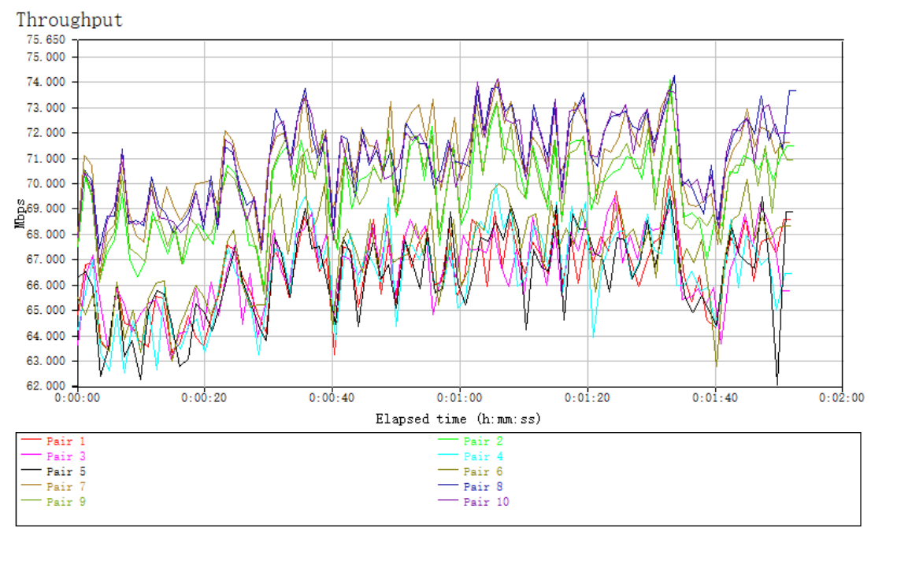Click the magenta Pair 3 line swatch
This screenshot has height=576, width=923.
point(31,455)
